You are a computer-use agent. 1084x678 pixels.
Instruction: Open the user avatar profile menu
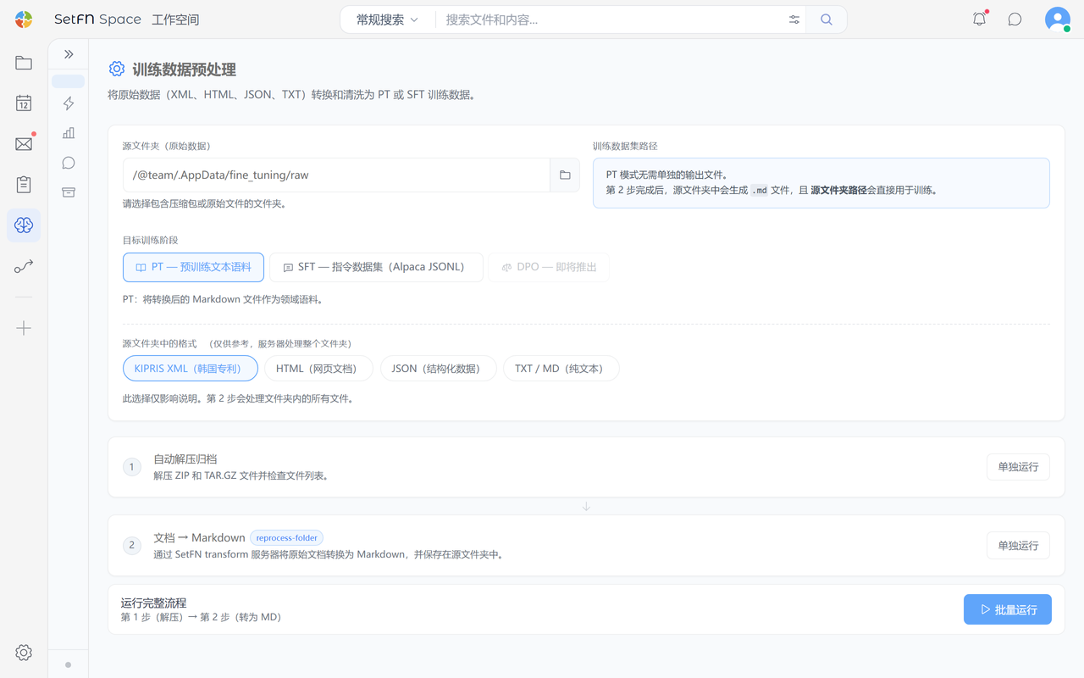1058,19
